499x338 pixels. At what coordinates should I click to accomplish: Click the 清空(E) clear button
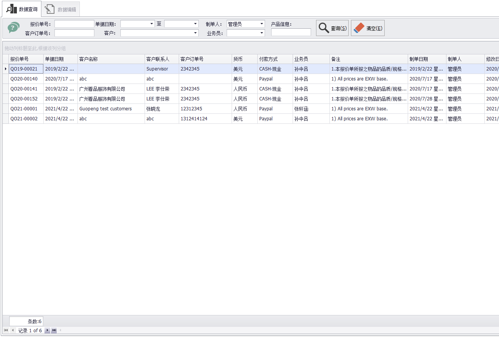tap(367, 28)
